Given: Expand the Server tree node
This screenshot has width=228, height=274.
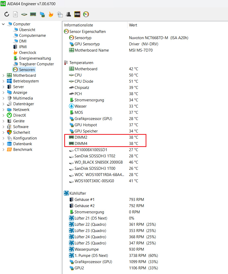Looking at the screenshot, I should [x=3, y=87].
